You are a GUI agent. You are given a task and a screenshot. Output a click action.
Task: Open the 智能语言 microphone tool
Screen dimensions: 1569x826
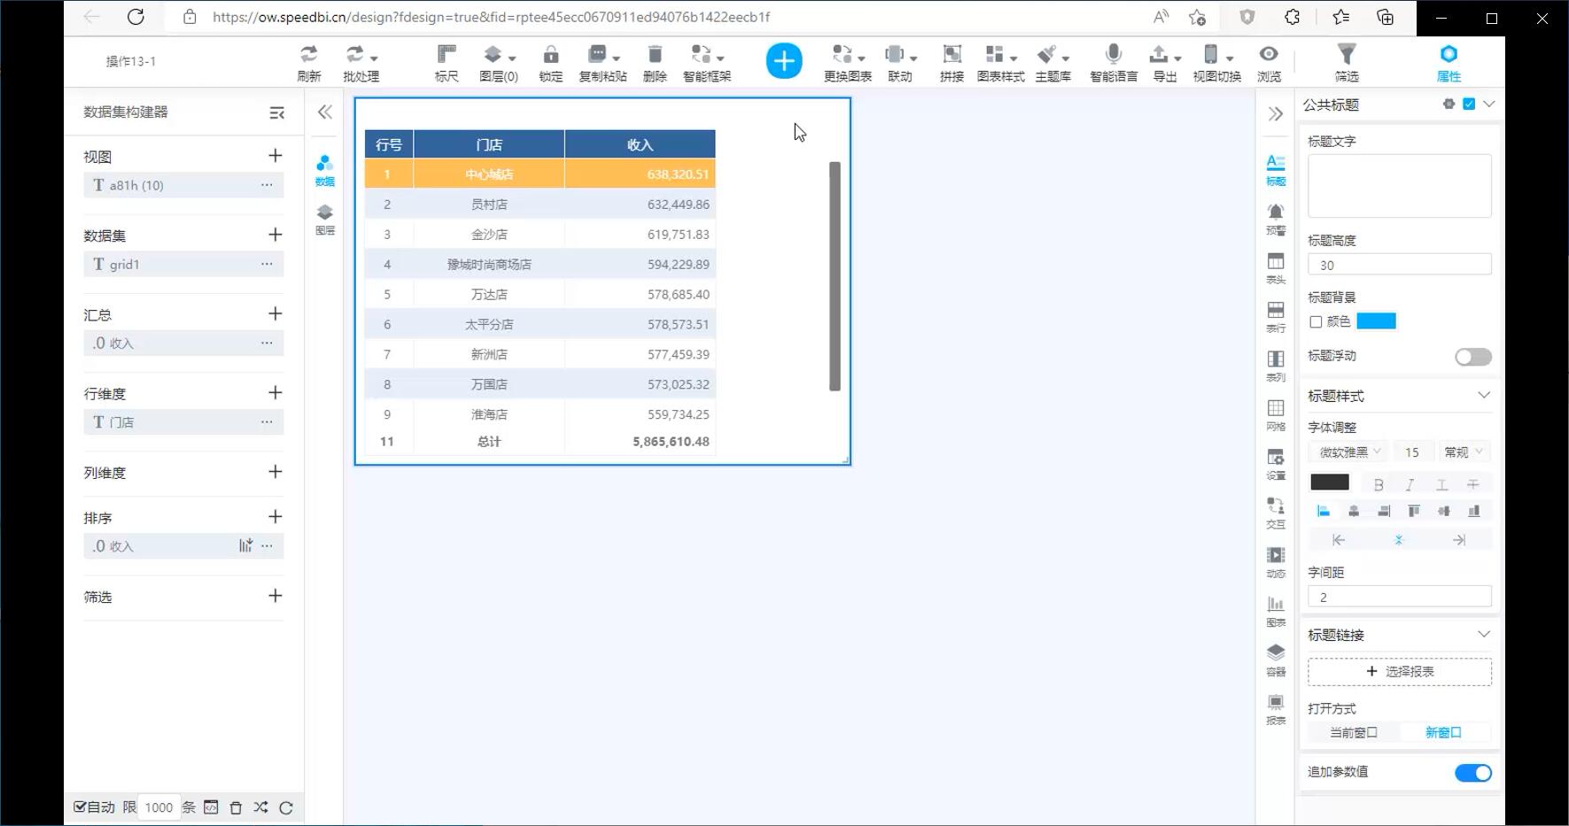(x=1114, y=55)
